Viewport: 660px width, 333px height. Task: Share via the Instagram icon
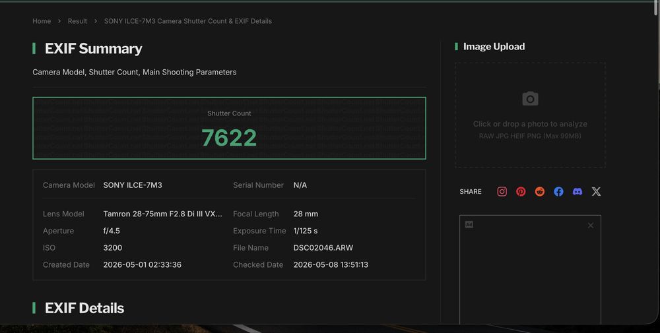tap(502, 192)
